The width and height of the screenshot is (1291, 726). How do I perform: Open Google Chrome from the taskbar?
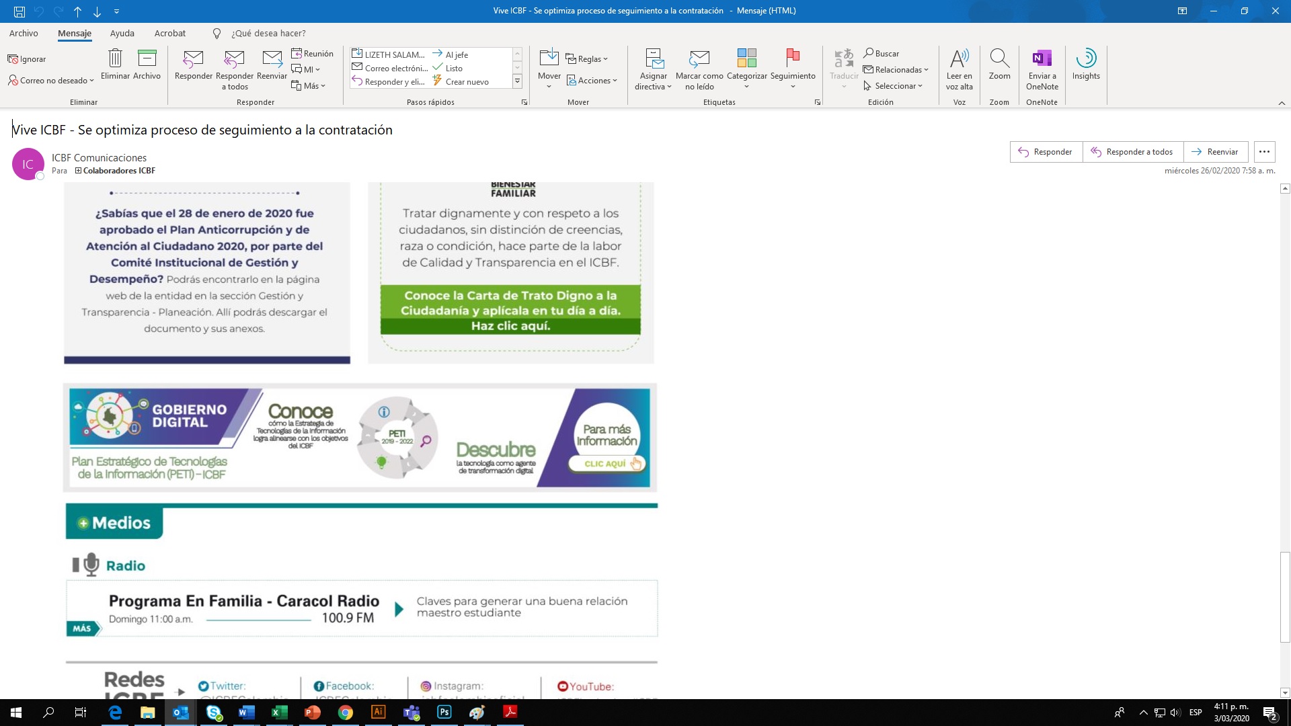tap(346, 713)
